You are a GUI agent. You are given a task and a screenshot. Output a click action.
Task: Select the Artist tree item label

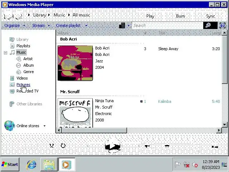[x=28, y=59]
